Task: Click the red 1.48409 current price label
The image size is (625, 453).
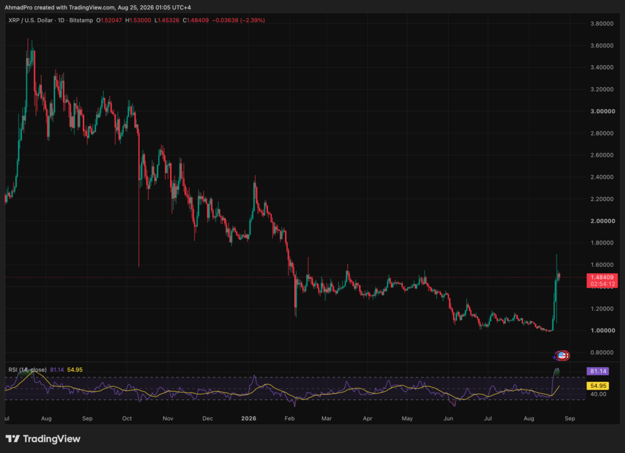Action: tap(602, 277)
